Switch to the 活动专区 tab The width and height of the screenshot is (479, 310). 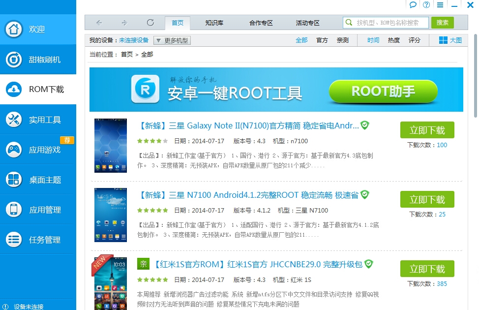click(x=308, y=23)
